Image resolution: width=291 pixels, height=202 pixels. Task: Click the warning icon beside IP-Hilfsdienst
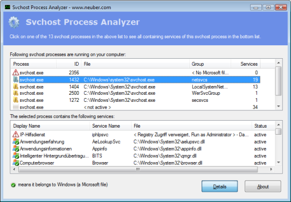(16, 134)
